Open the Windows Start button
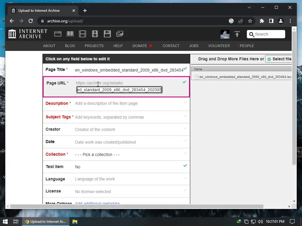 (5, 222)
